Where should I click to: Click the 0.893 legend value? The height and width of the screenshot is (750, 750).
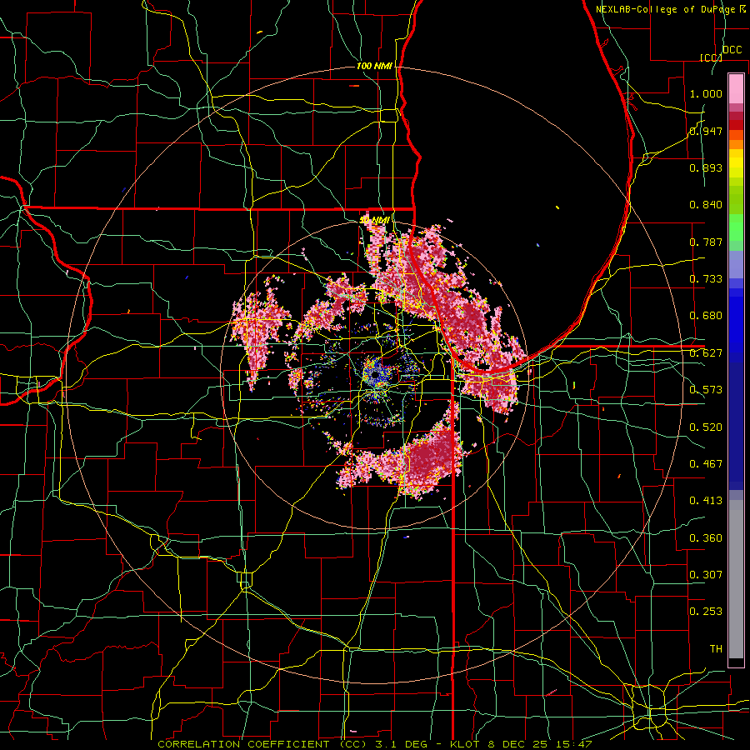click(706, 167)
